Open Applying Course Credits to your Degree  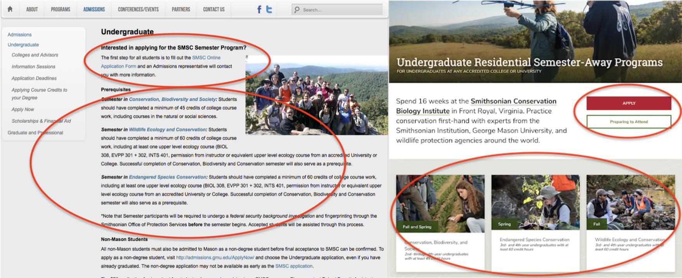pyautogui.click(x=39, y=94)
